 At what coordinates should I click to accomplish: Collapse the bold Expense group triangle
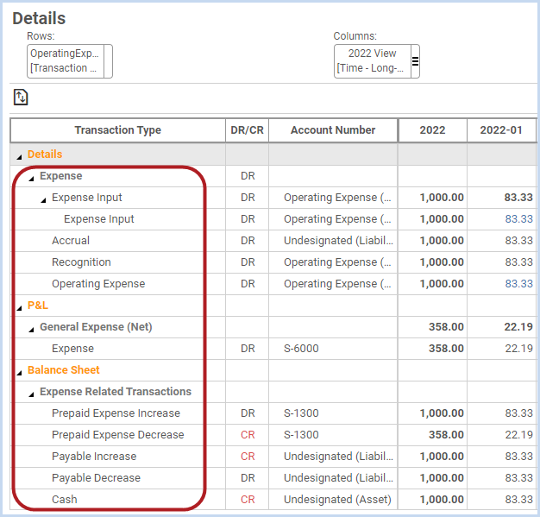(31, 179)
